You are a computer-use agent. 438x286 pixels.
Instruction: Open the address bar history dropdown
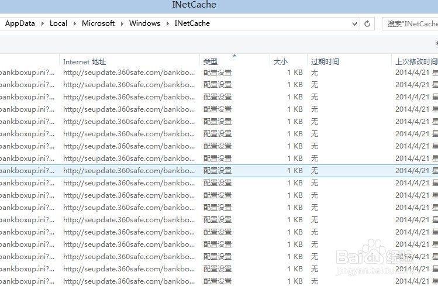coord(354,24)
